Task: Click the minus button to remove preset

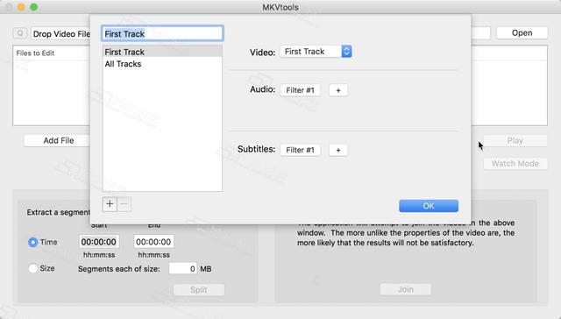Action: coord(124,204)
